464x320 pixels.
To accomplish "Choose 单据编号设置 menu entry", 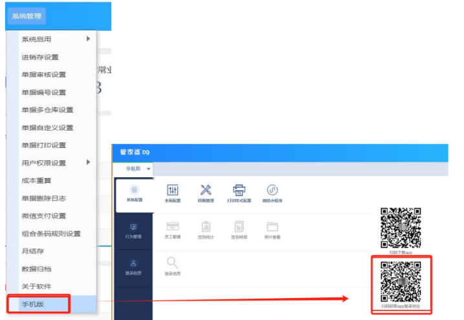I will click(52, 92).
